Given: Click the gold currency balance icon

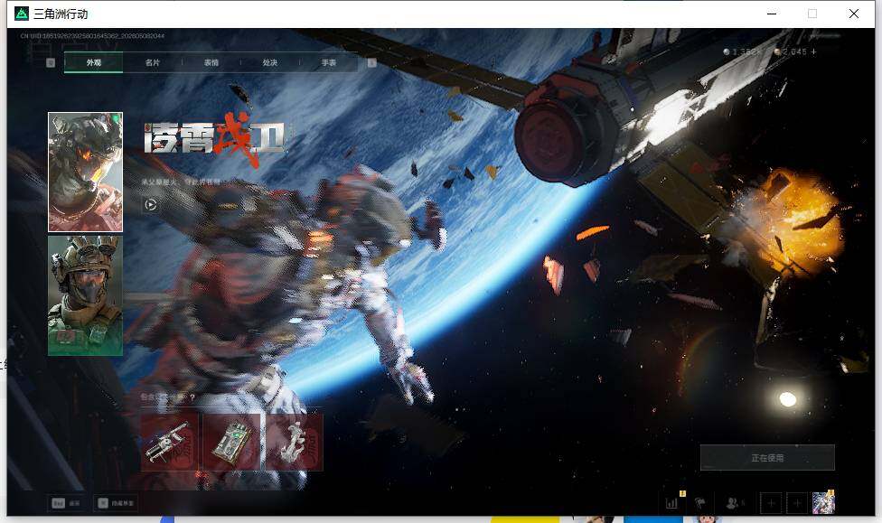Looking at the screenshot, I should coord(777,51).
